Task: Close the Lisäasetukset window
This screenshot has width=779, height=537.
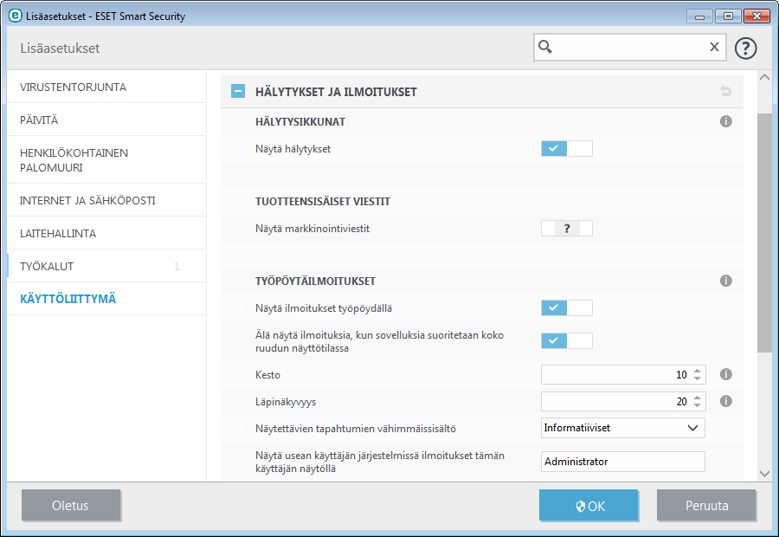Action: pos(756,16)
